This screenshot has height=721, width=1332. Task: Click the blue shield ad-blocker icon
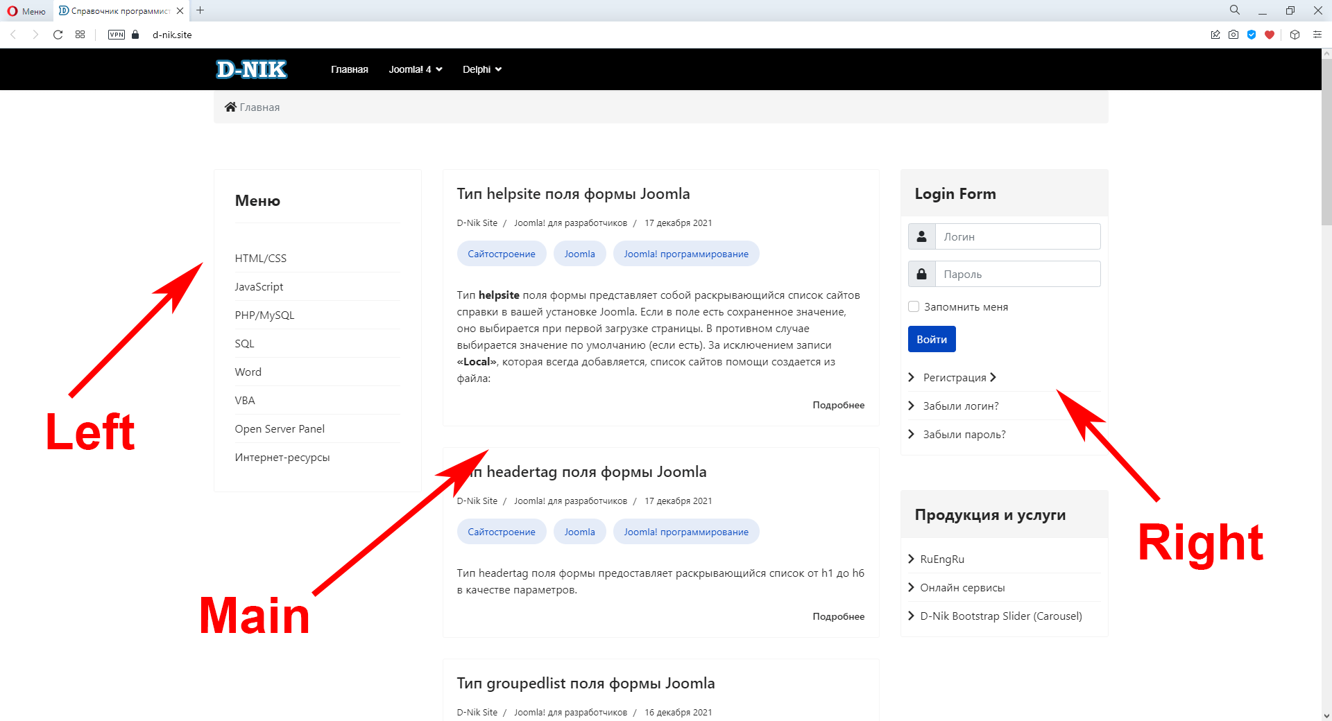click(1252, 35)
